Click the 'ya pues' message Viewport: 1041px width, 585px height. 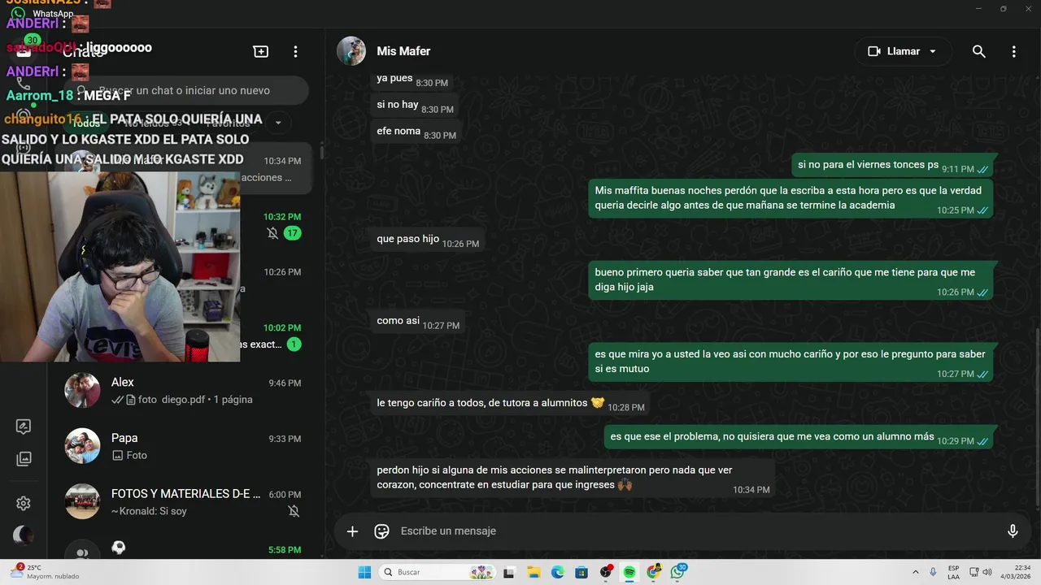pos(412,79)
